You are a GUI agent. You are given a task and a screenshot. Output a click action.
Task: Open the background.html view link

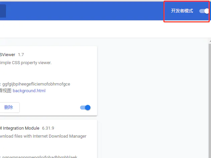coord(29,91)
